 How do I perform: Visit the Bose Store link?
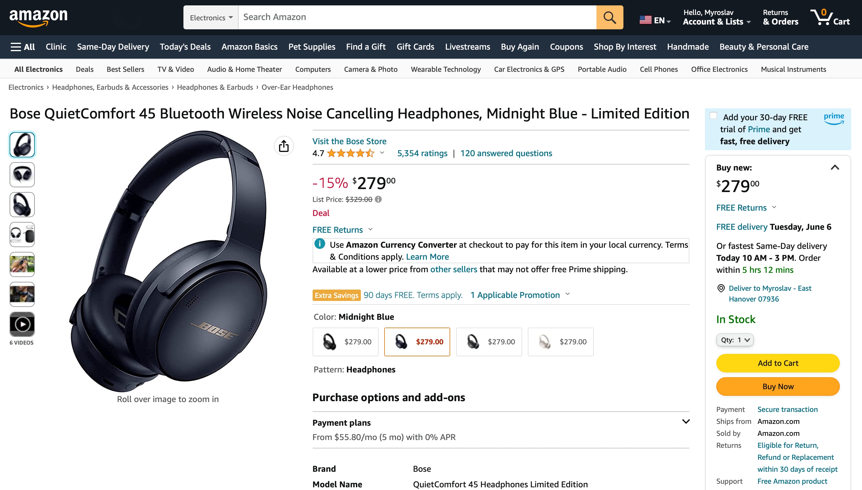pyautogui.click(x=349, y=141)
